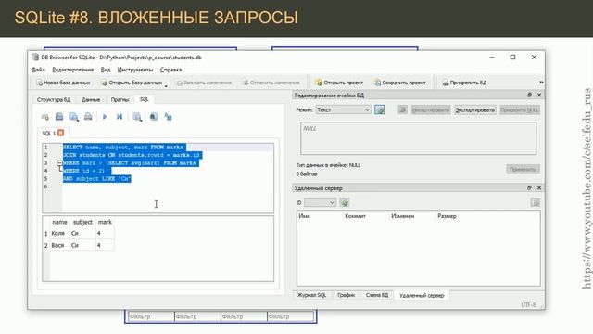Image resolution: width=593 pixels, height=334 pixels.
Task: Float the Удаленный сервер panel
Action: 529,187
